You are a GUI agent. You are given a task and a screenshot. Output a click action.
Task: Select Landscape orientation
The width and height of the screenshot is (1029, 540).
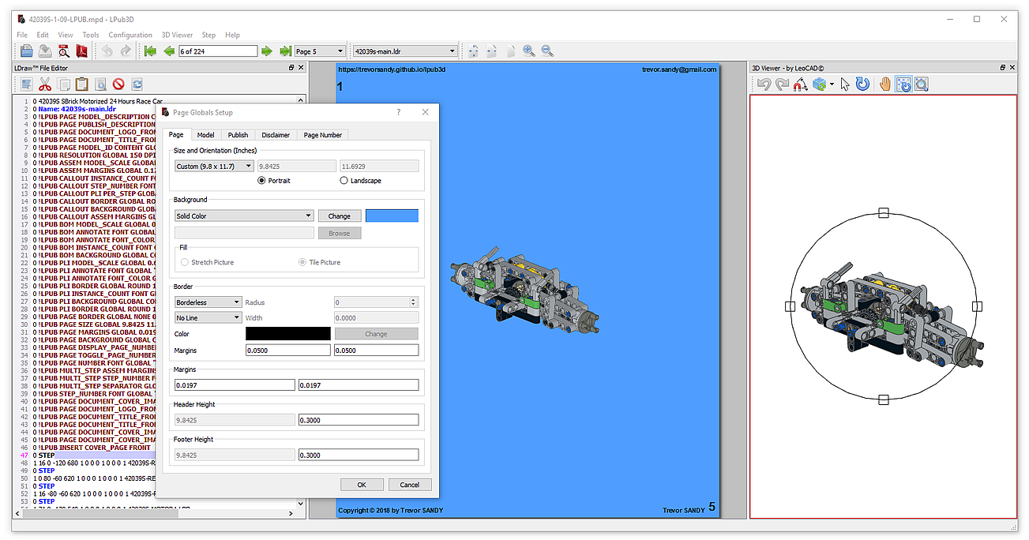(x=360, y=181)
